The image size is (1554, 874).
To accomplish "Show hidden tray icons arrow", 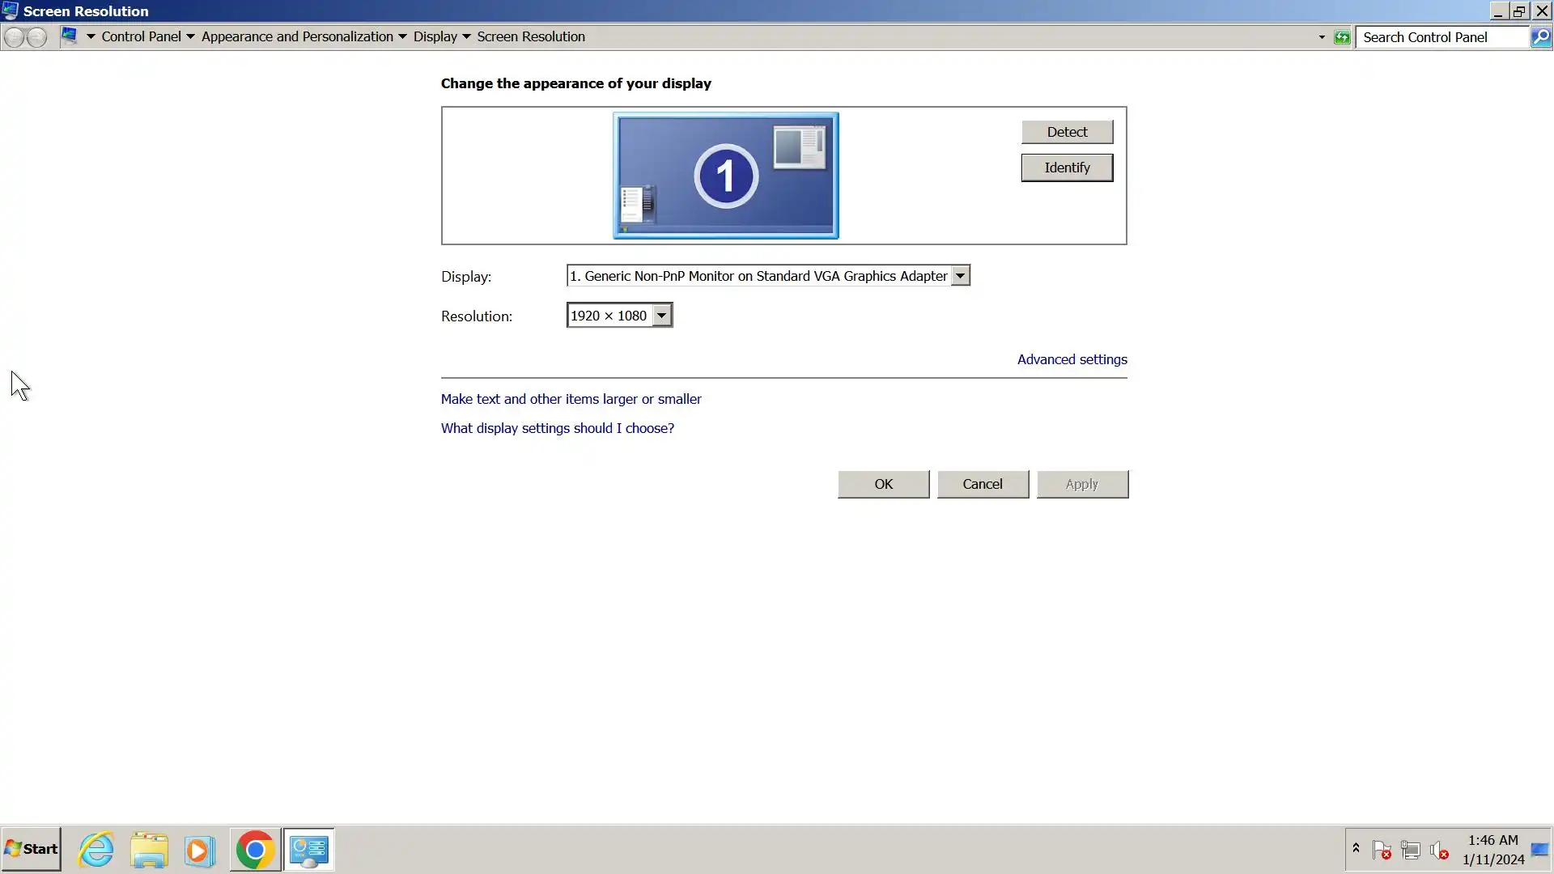I will pyautogui.click(x=1356, y=848).
